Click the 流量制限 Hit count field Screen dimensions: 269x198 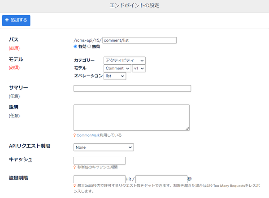coord(100,179)
